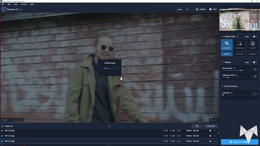Click the Suppress Noise info icon
This screenshot has height=146, width=260.
click(236, 75)
